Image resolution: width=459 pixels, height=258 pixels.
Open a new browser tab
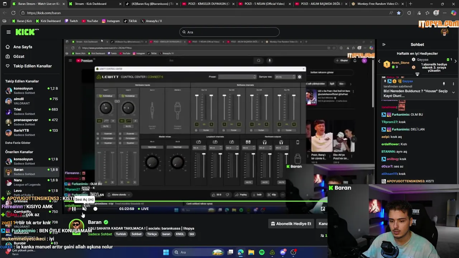411,4
